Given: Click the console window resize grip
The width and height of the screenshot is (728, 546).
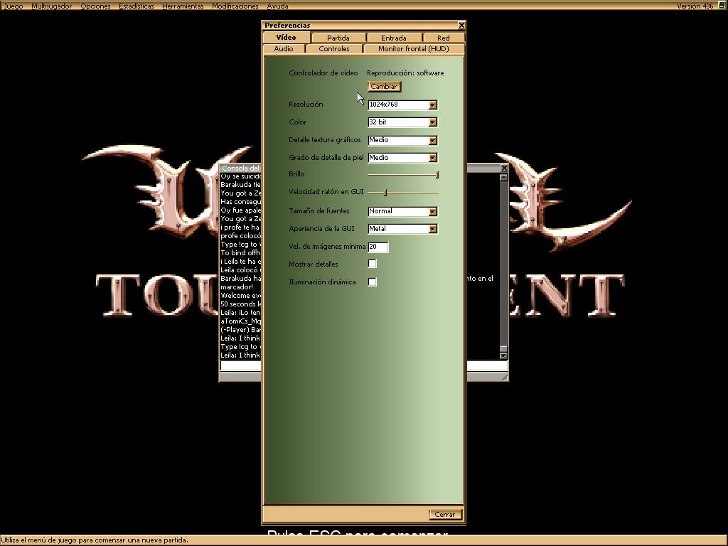Looking at the screenshot, I should [504, 377].
